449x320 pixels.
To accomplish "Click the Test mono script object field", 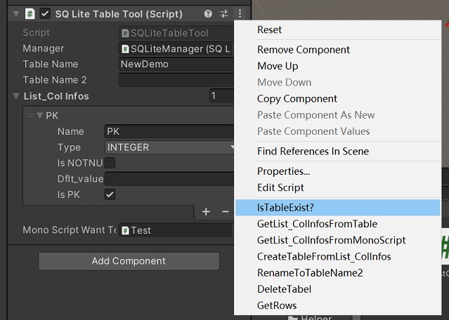I will [176, 230].
